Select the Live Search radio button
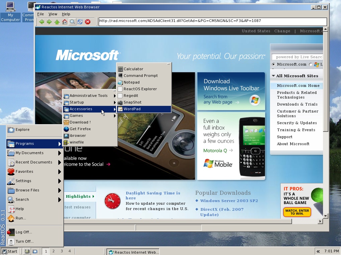The image size is (341, 255). point(311,65)
